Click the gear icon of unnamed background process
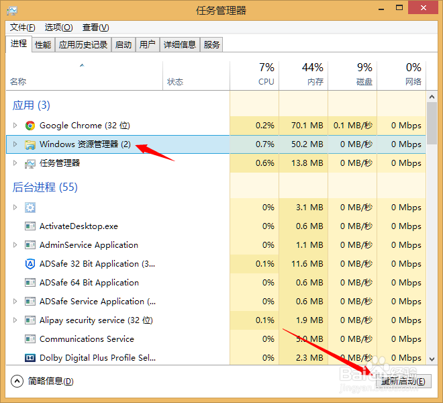Screen dimensions: 443x403 [30, 208]
